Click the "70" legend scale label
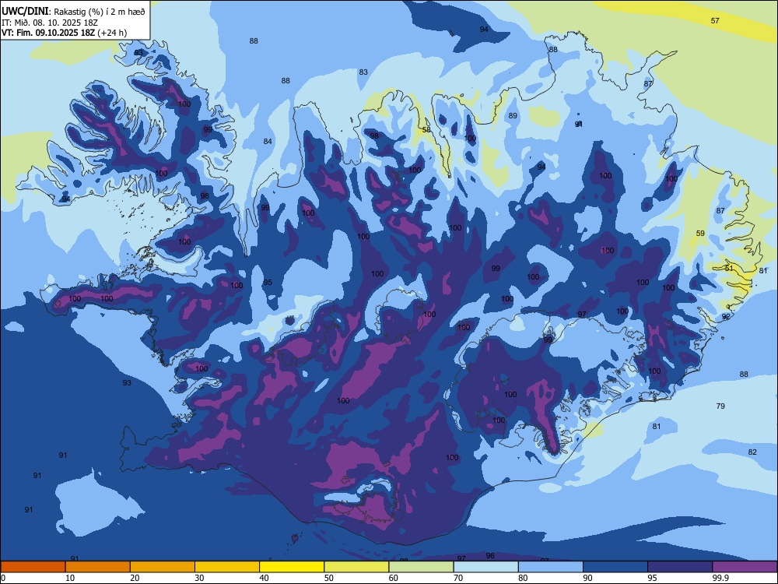 coord(458,578)
